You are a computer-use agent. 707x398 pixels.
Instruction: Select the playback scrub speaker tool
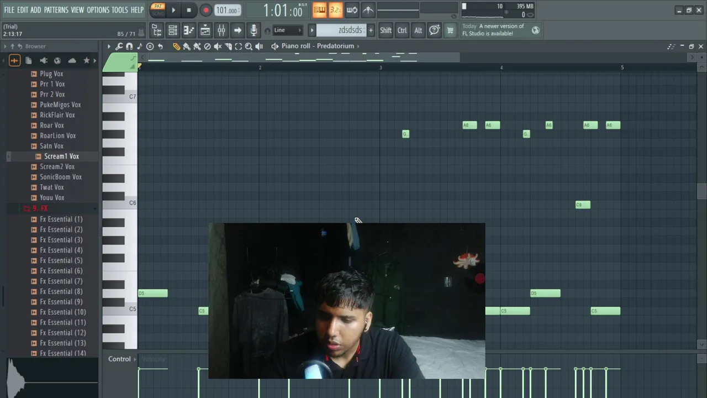[x=259, y=46]
